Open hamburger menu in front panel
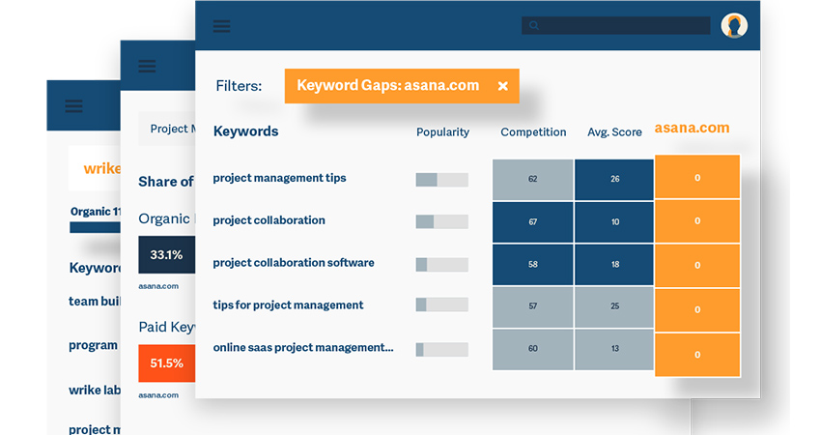This screenshot has height=435, width=821. 222,26
